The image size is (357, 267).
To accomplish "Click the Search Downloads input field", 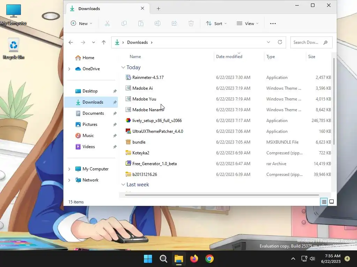I will pos(311,42).
